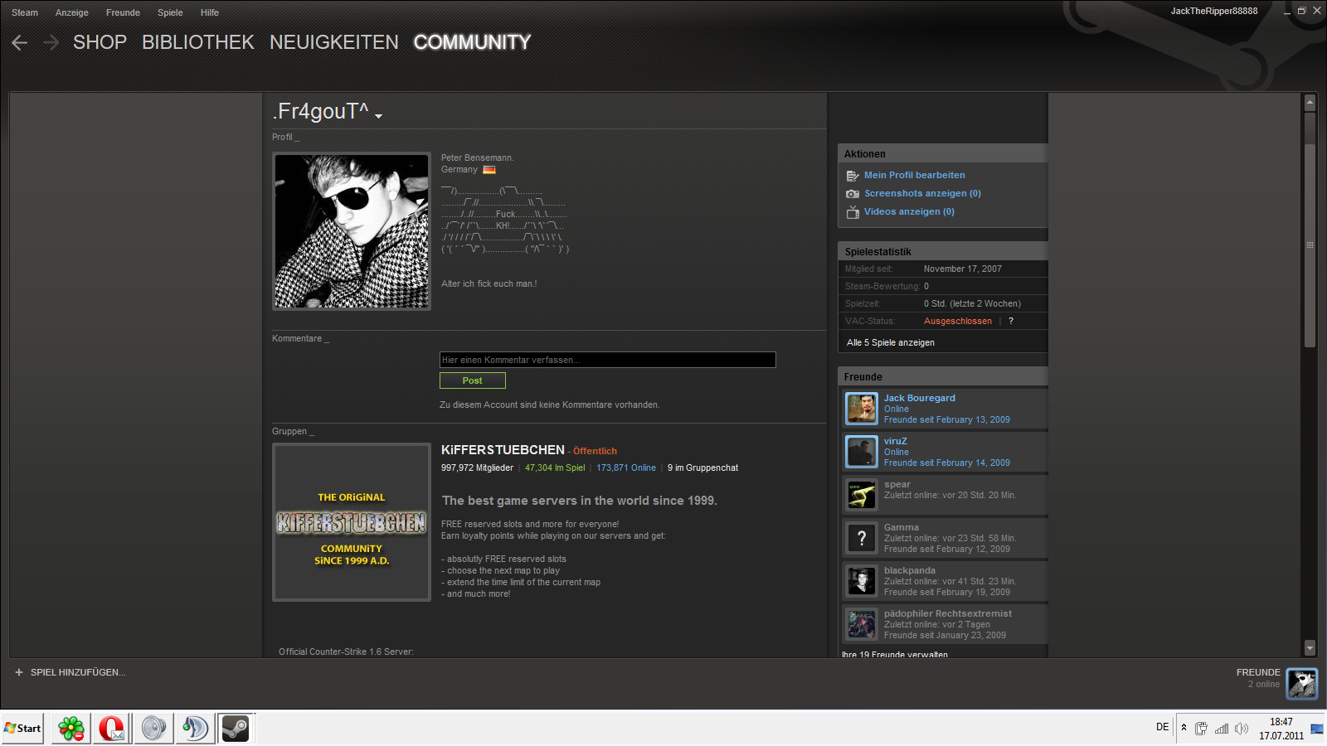Open the Steam menu
This screenshot has width=1327, height=746.
coord(25,12)
